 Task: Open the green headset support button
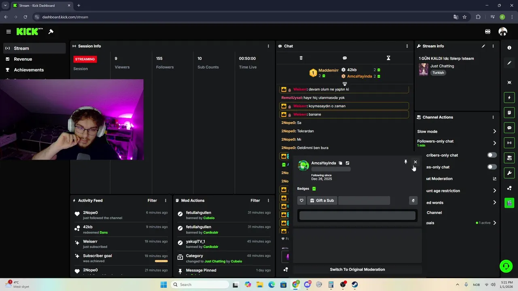click(506, 266)
